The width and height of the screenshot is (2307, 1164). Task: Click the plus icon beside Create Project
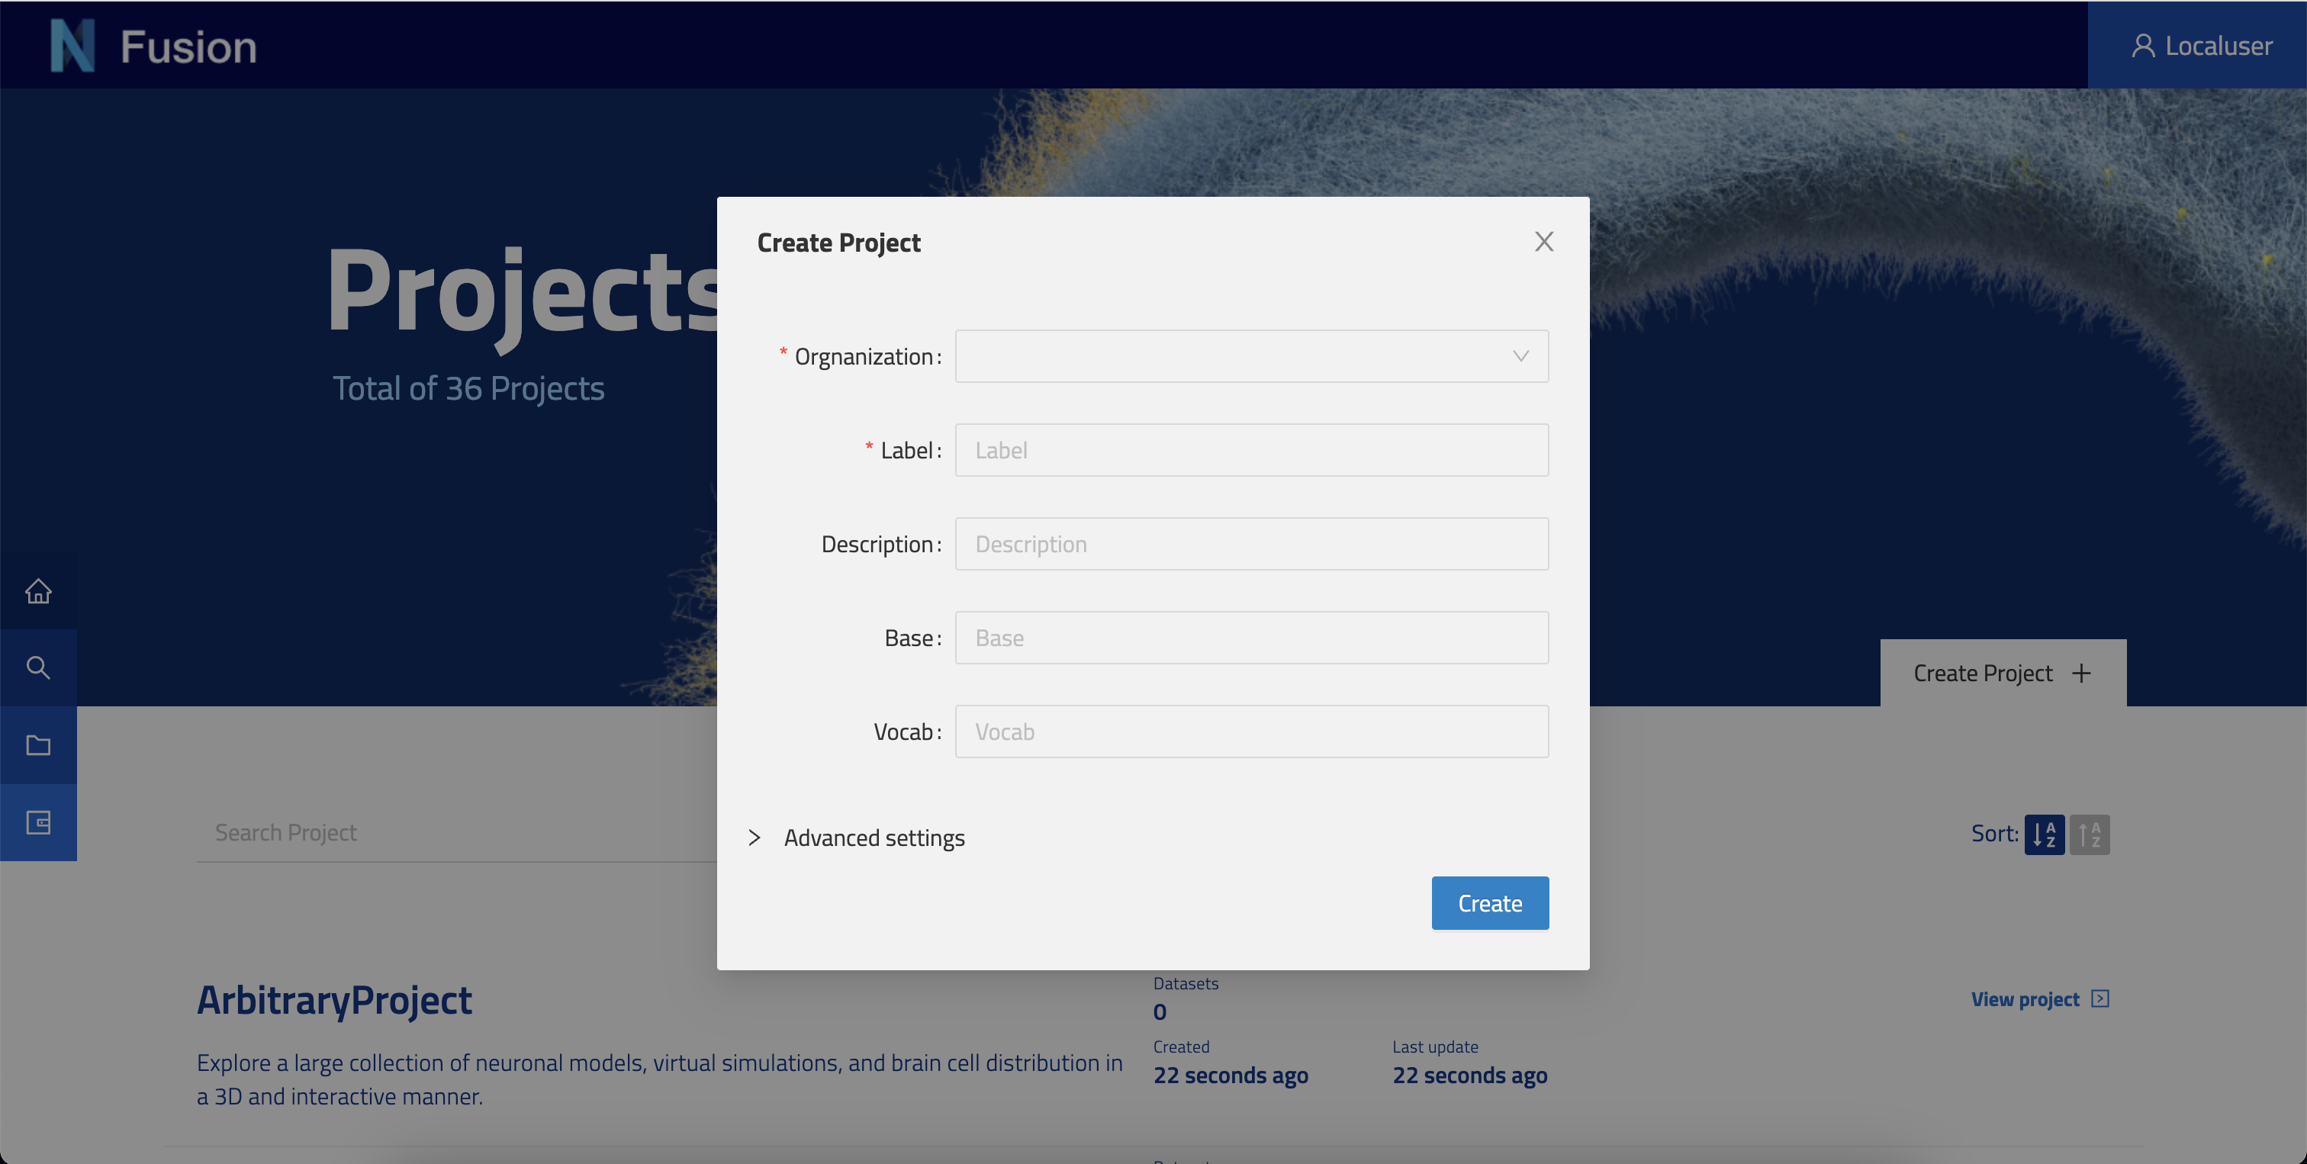tap(2081, 674)
